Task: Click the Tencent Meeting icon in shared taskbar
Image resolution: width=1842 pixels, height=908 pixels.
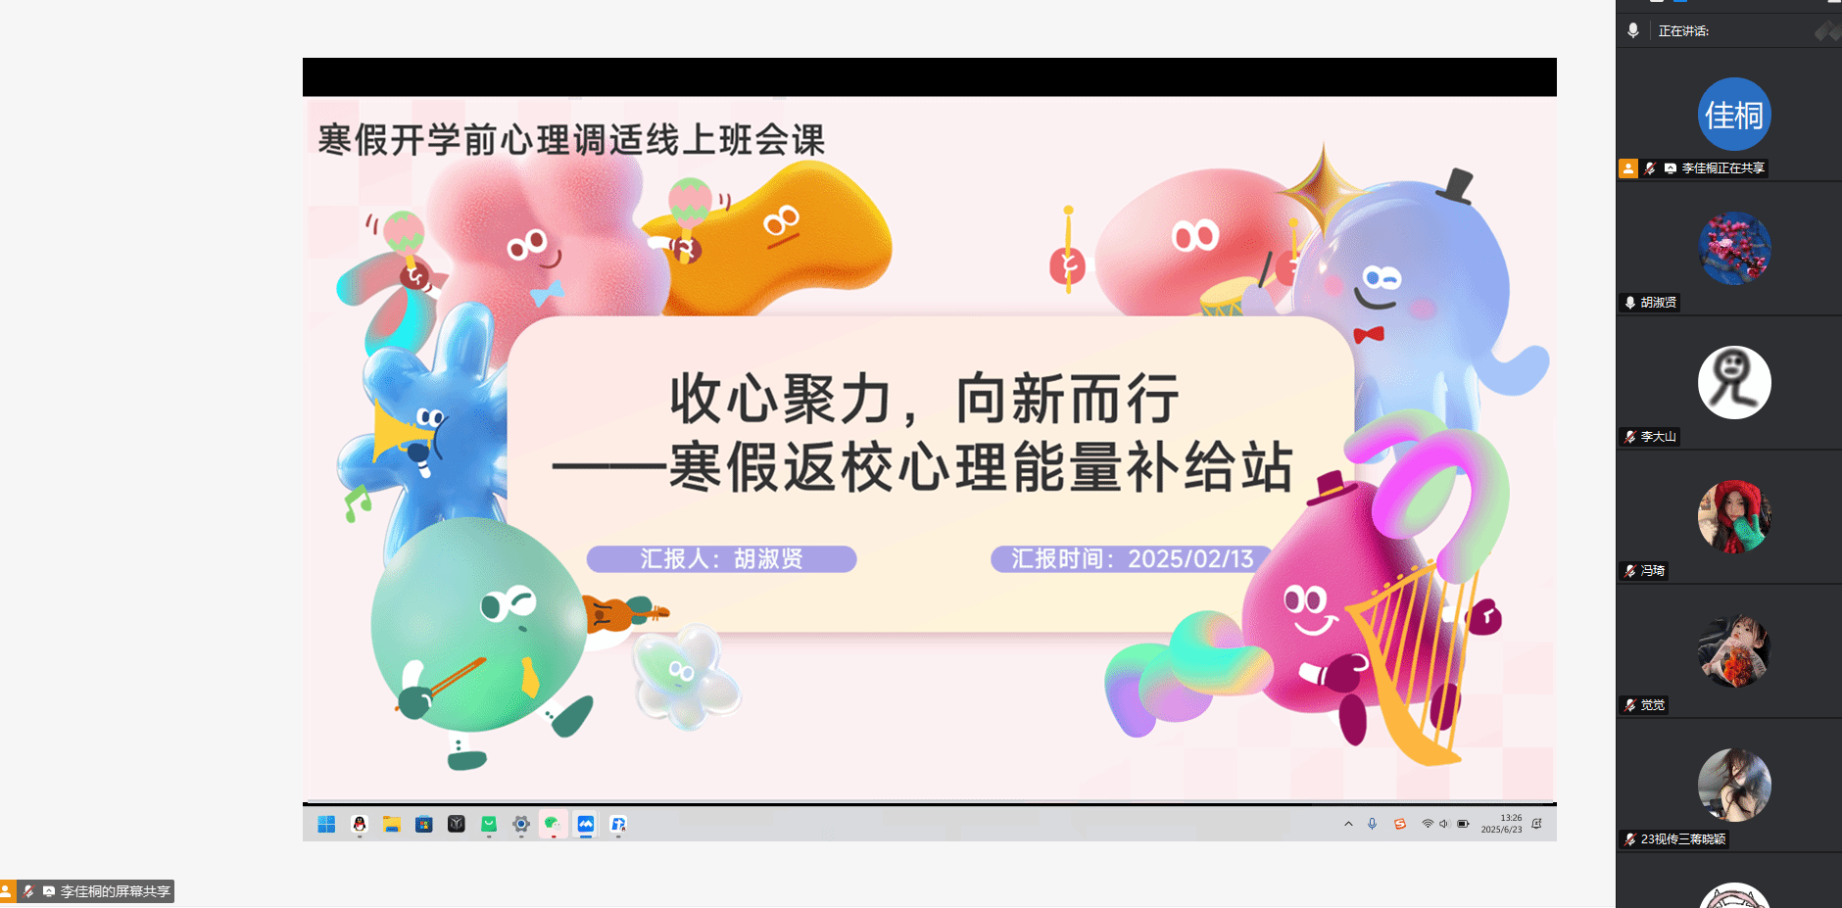Action: (586, 825)
